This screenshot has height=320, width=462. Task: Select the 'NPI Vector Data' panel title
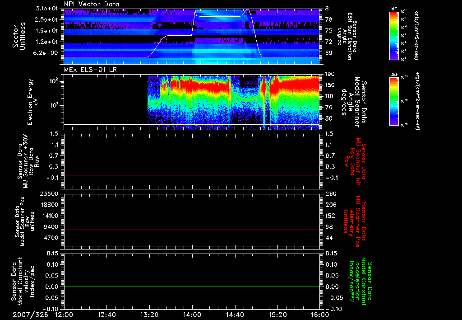coord(92,4)
